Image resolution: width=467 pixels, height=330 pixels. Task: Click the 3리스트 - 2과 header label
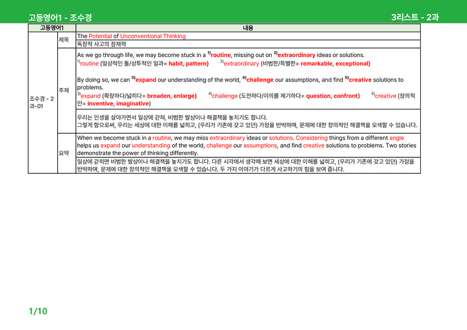pyautogui.click(x=415, y=17)
